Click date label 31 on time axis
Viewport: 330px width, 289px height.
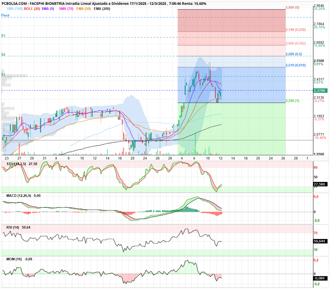click(x=44, y=158)
